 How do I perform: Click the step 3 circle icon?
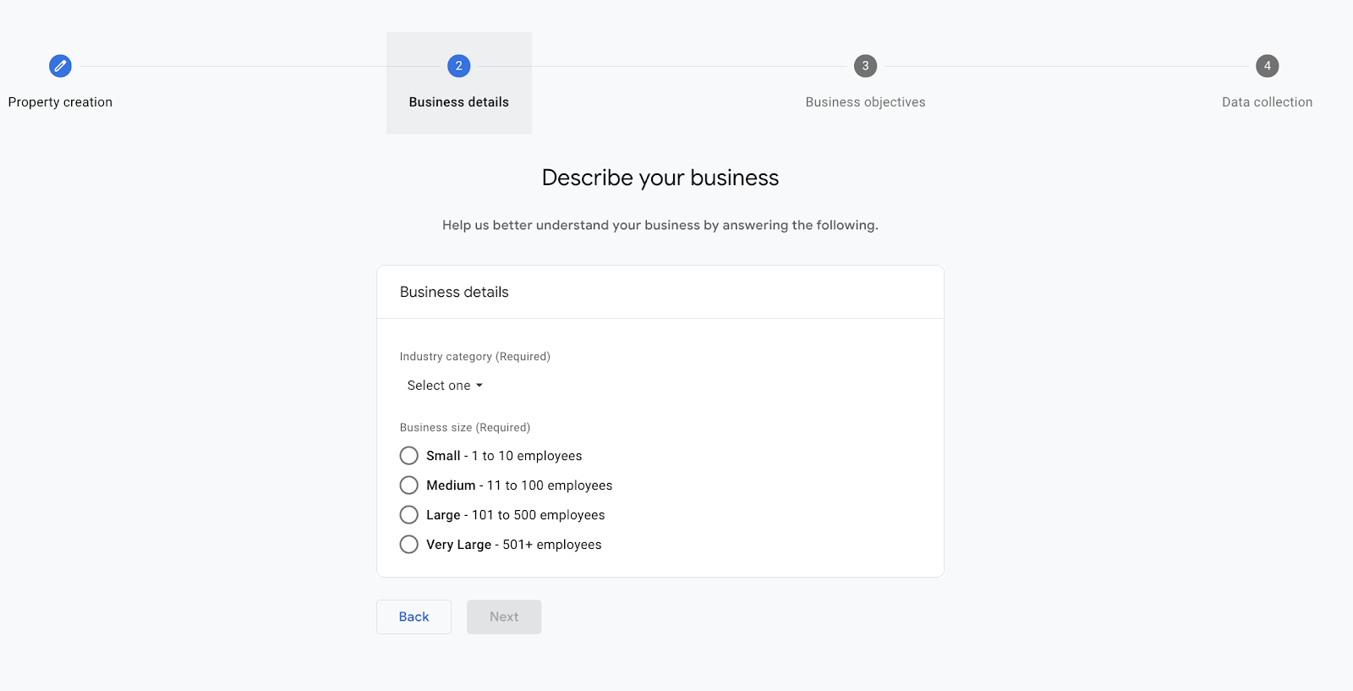click(865, 66)
